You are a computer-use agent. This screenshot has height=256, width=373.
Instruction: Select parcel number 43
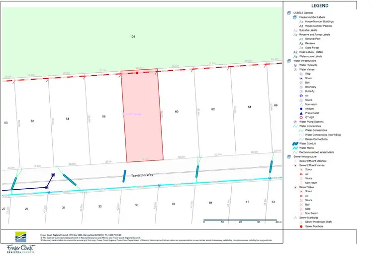(x=273, y=202)
